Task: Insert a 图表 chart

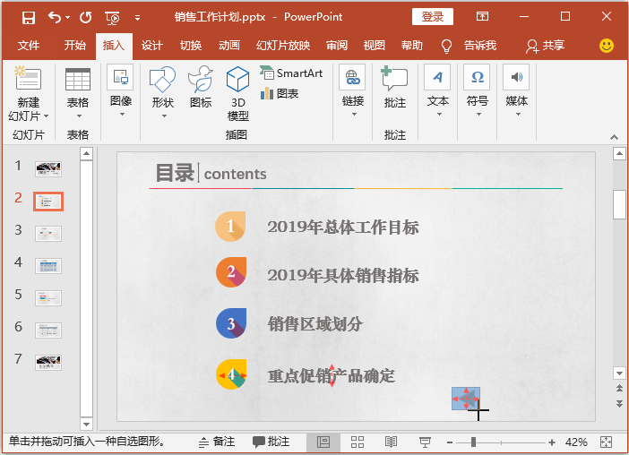Action: click(280, 94)
